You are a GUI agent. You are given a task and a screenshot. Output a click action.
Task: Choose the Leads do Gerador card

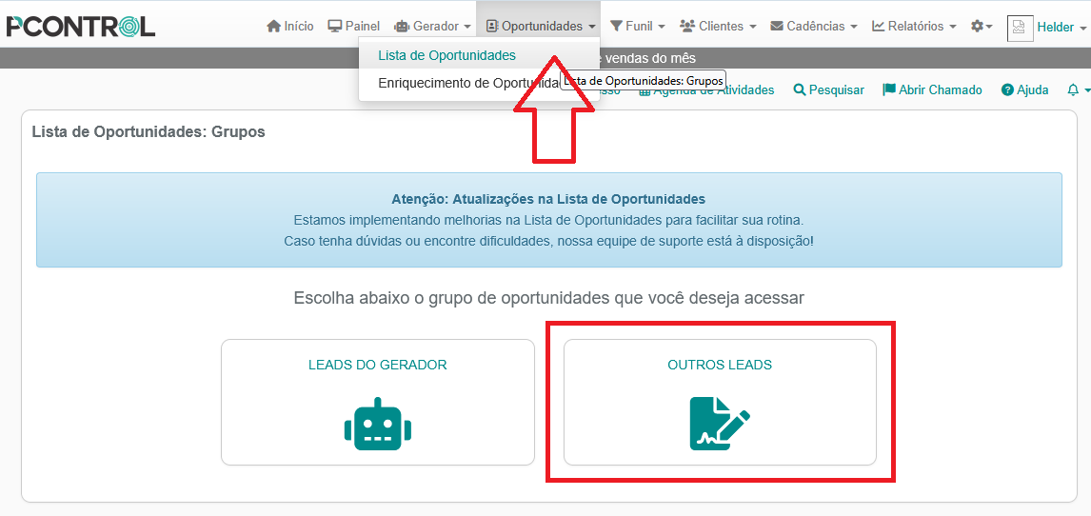[378, 403]
